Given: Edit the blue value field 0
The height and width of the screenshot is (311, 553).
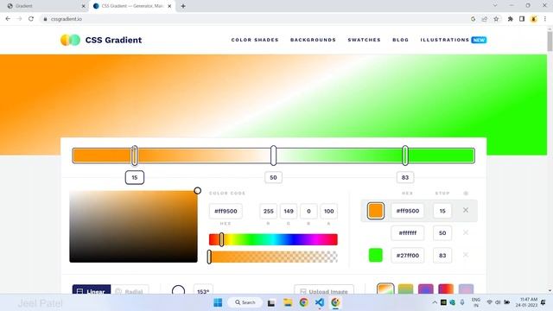Looking at the screenshot, I should point(308,211).
